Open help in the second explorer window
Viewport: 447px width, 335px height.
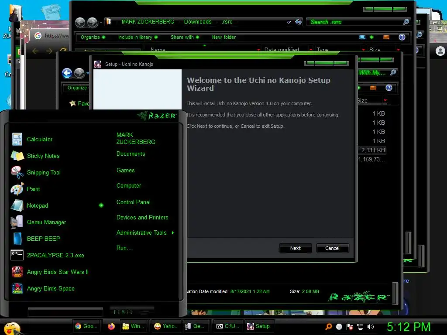(389, 88)
